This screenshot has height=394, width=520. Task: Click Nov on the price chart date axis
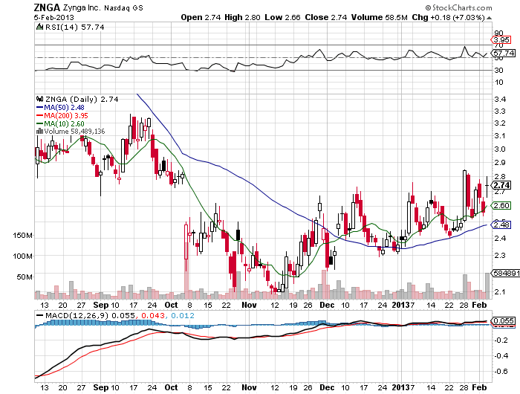[x=249, y=305]
